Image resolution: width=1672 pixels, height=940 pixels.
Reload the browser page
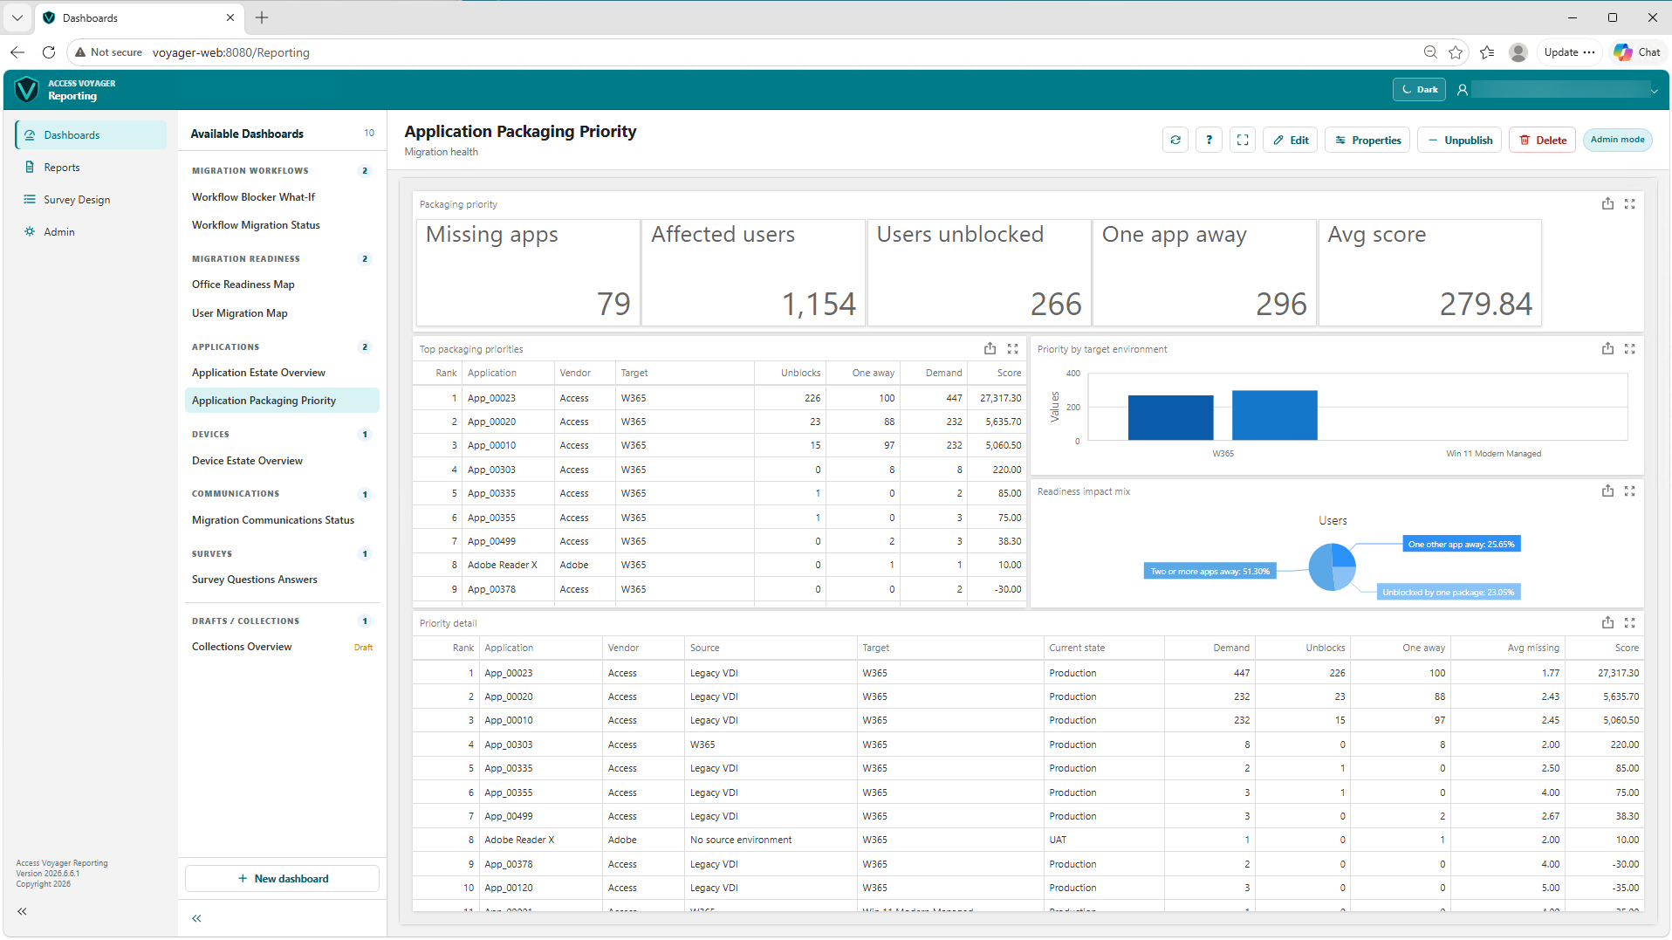[49, 52]
